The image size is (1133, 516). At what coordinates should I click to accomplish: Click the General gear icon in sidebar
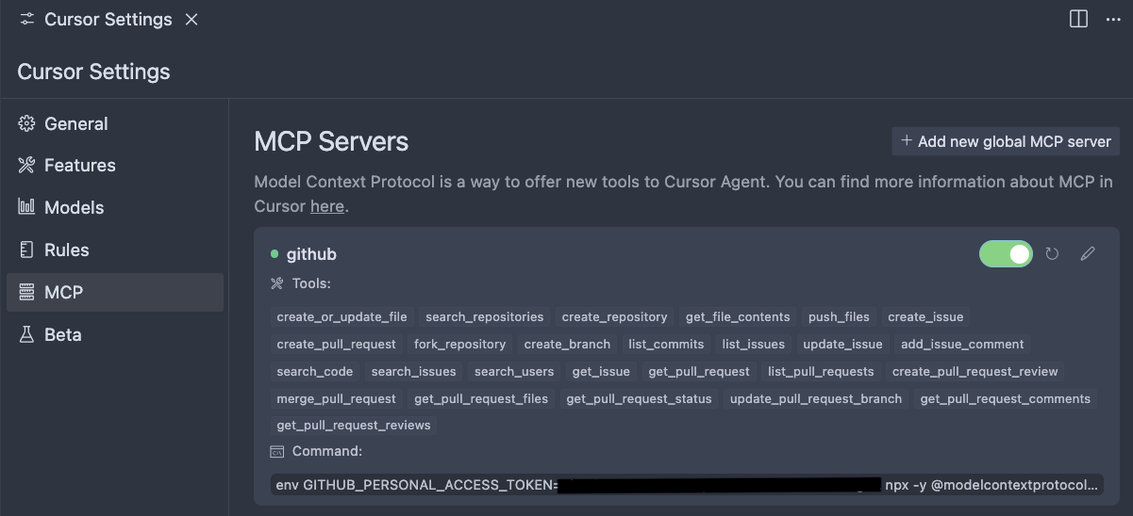[x=26, y=123]
